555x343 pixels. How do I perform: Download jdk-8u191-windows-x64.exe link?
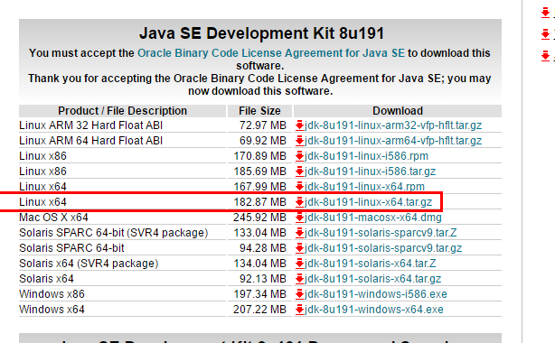point(374,310)
